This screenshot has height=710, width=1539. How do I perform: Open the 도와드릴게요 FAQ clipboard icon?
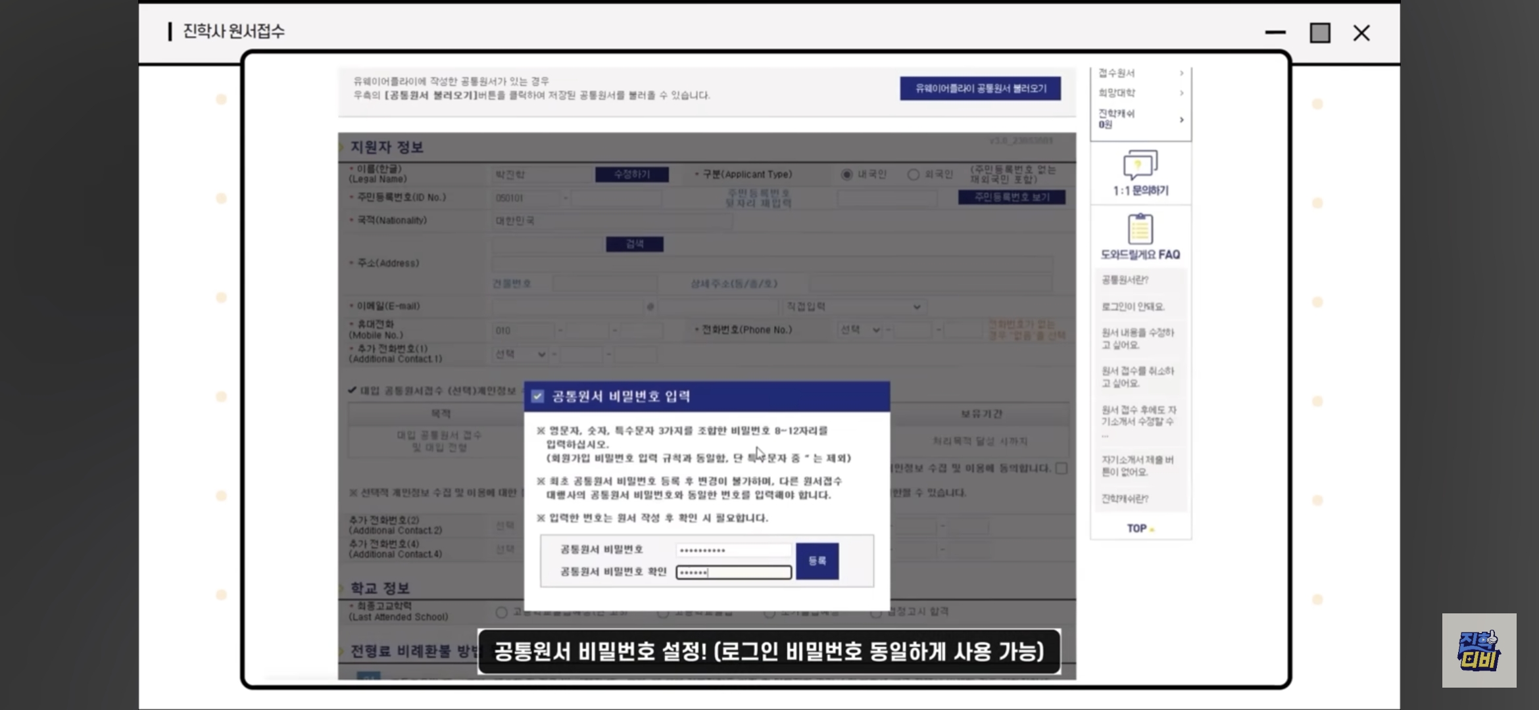[1140, 229]
